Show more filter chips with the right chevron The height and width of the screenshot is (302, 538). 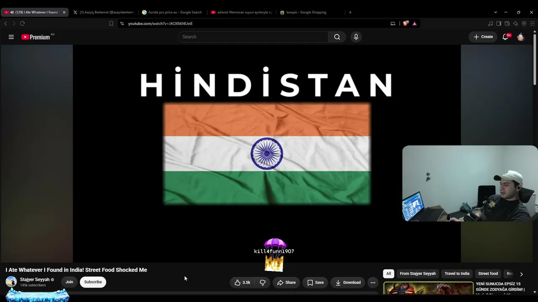tap(521, 274)
